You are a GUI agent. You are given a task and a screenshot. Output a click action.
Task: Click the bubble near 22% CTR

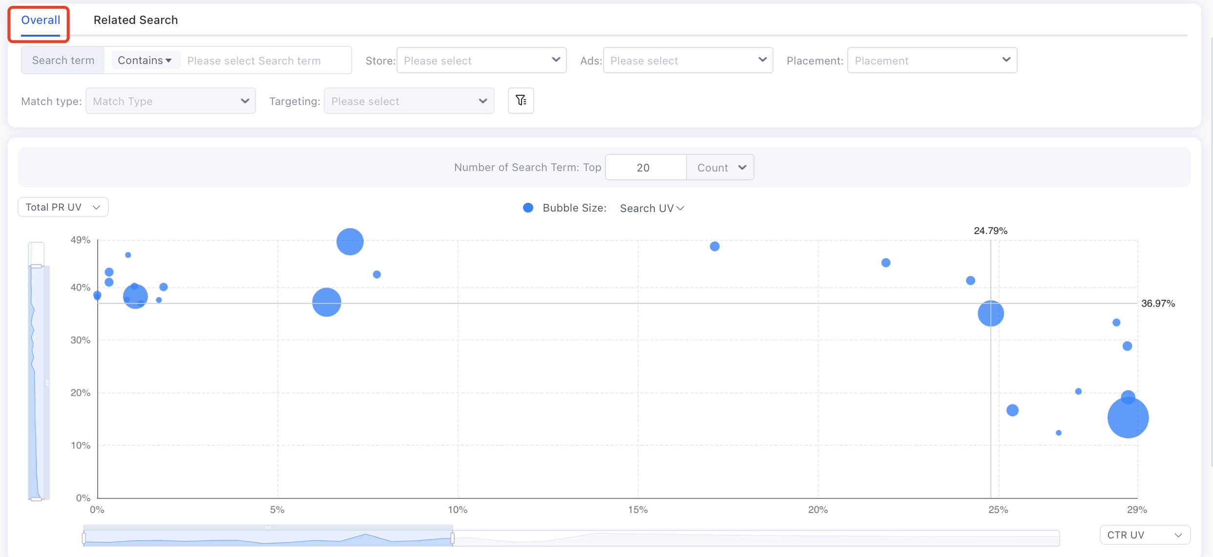click(x=885, y=262)
